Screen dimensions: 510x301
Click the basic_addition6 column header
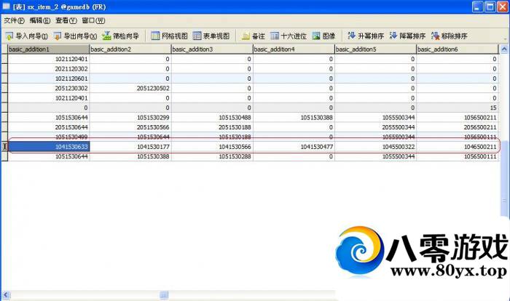(457, 49)
